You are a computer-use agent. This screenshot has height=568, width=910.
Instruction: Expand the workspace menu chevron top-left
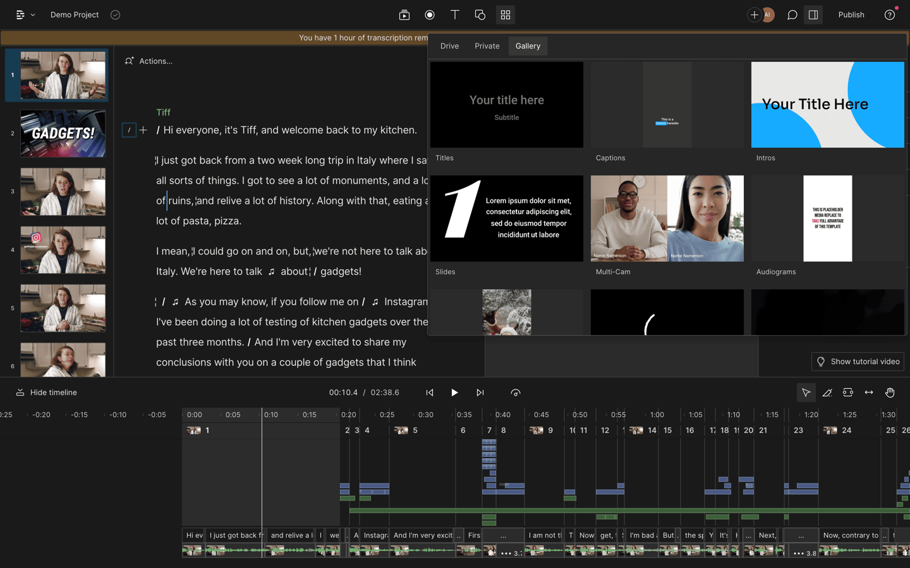[33, 15]
